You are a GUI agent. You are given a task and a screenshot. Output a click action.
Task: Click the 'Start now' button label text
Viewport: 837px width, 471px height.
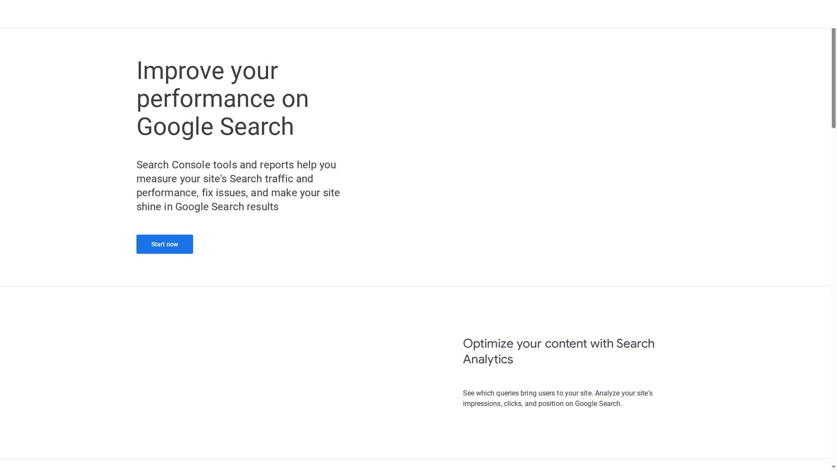164,244
